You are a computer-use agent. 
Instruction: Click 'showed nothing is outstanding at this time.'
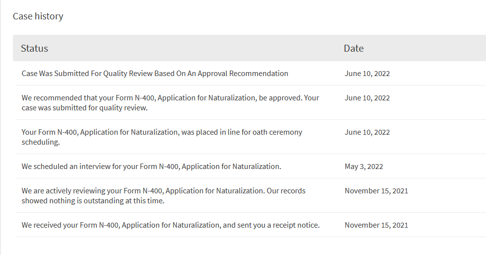(93, 201)
